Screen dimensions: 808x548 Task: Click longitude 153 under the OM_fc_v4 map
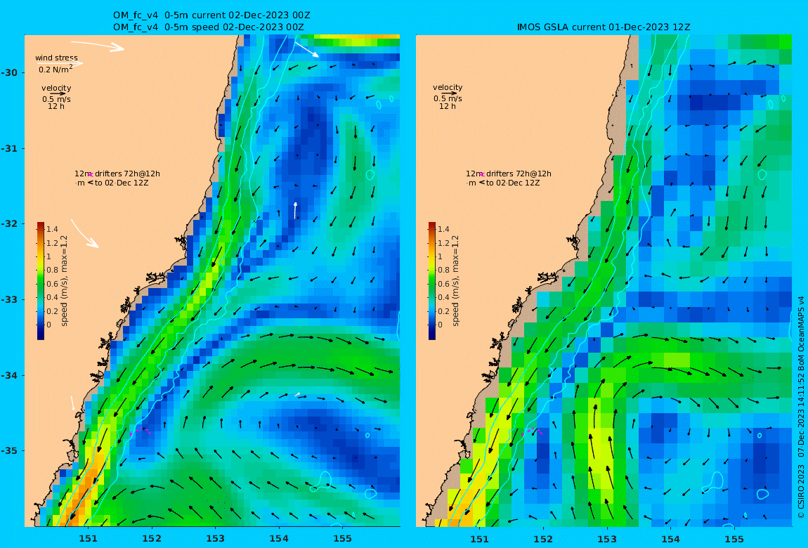tap(216, 539)
